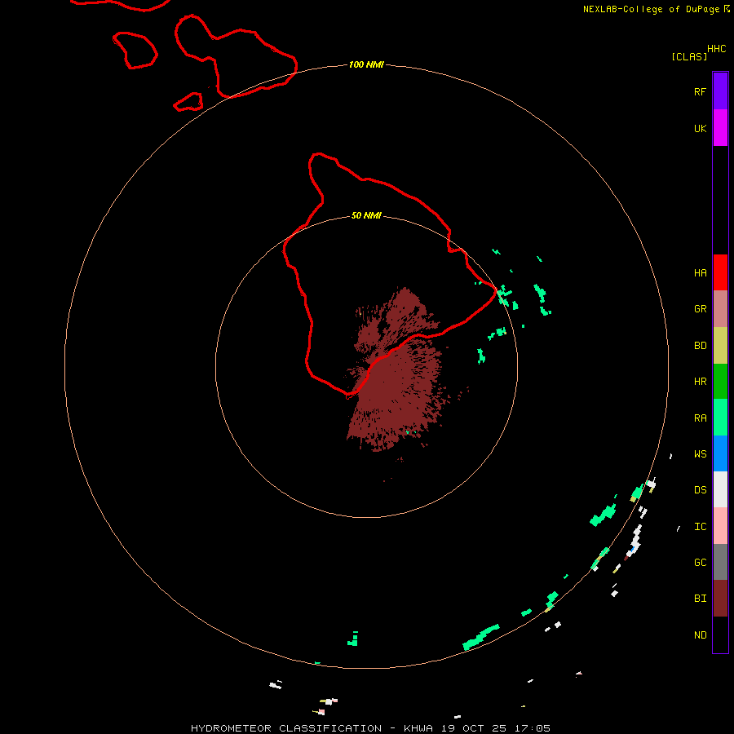Click the GC legend label
Image resolution: width=734 pixels, height=734 pixels.
[x=700, y=562]
